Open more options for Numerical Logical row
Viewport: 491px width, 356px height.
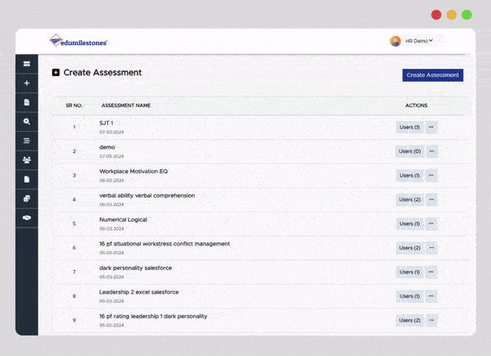point(431,223)
